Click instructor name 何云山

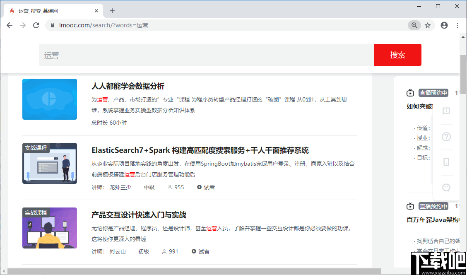pos(118,251)
